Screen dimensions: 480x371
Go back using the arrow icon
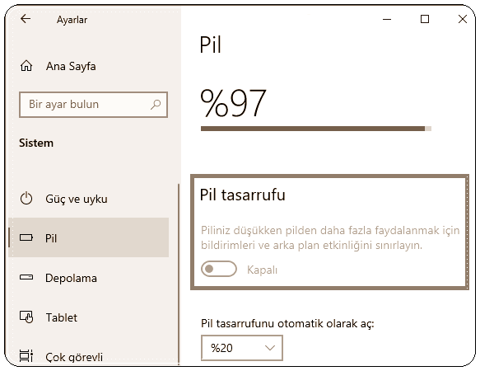(x=26, y=19)
